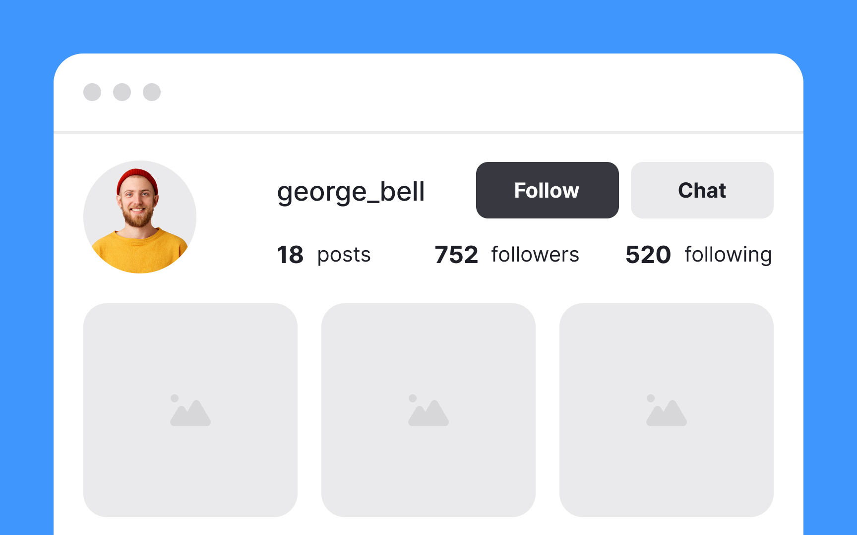The height and width of the screenshot is (535, 857).
Task: Click the word posts next to 18
Action: coord(344,255)
